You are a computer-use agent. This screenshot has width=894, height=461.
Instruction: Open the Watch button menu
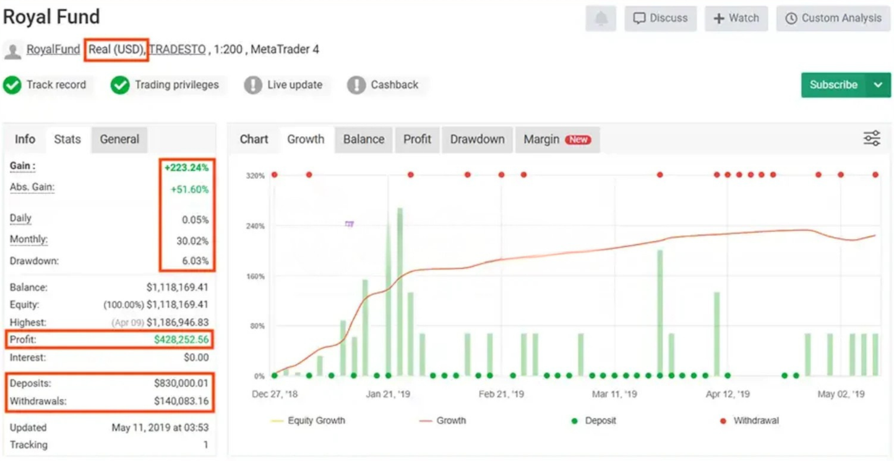(x=736, y=19)
